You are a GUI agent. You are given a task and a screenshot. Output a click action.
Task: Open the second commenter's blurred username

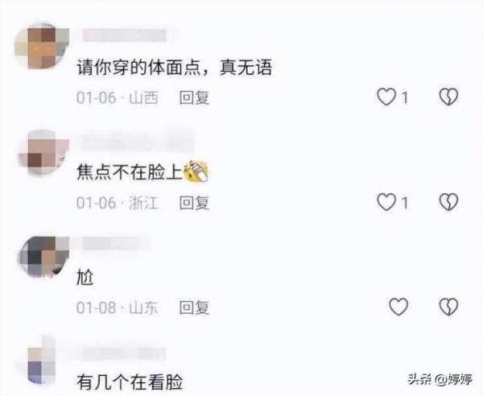point(138,141)
